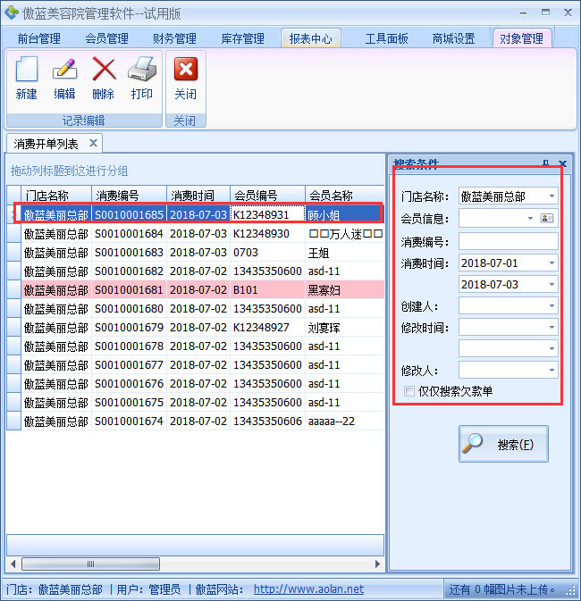581x601 pixels.
Task: Click the 搜索(F) search button
Action: coord(503,444)
